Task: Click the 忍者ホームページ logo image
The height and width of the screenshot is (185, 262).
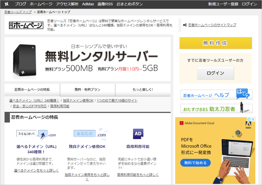Action: [x=26, y=25]
